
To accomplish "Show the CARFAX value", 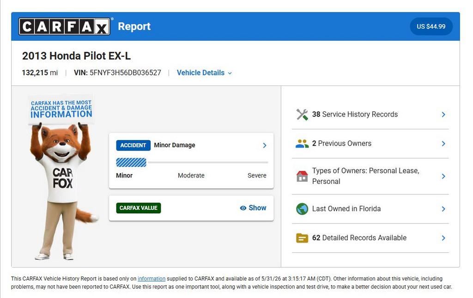I will click(x=253, y=208).
